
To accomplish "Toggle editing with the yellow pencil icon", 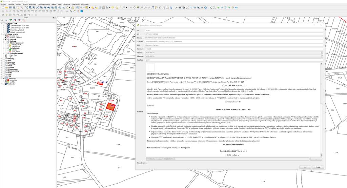I will click(x=7, y=15).
